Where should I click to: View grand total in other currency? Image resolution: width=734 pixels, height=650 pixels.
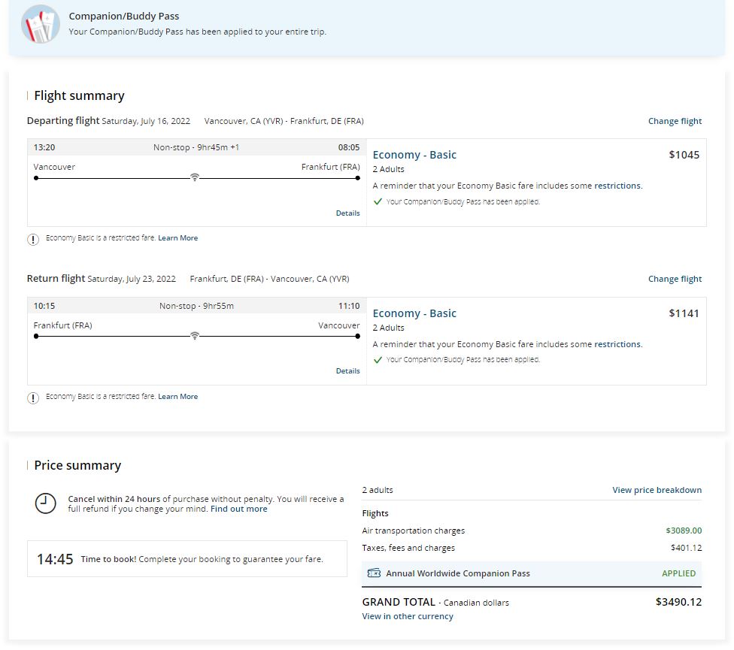[408, 616]
